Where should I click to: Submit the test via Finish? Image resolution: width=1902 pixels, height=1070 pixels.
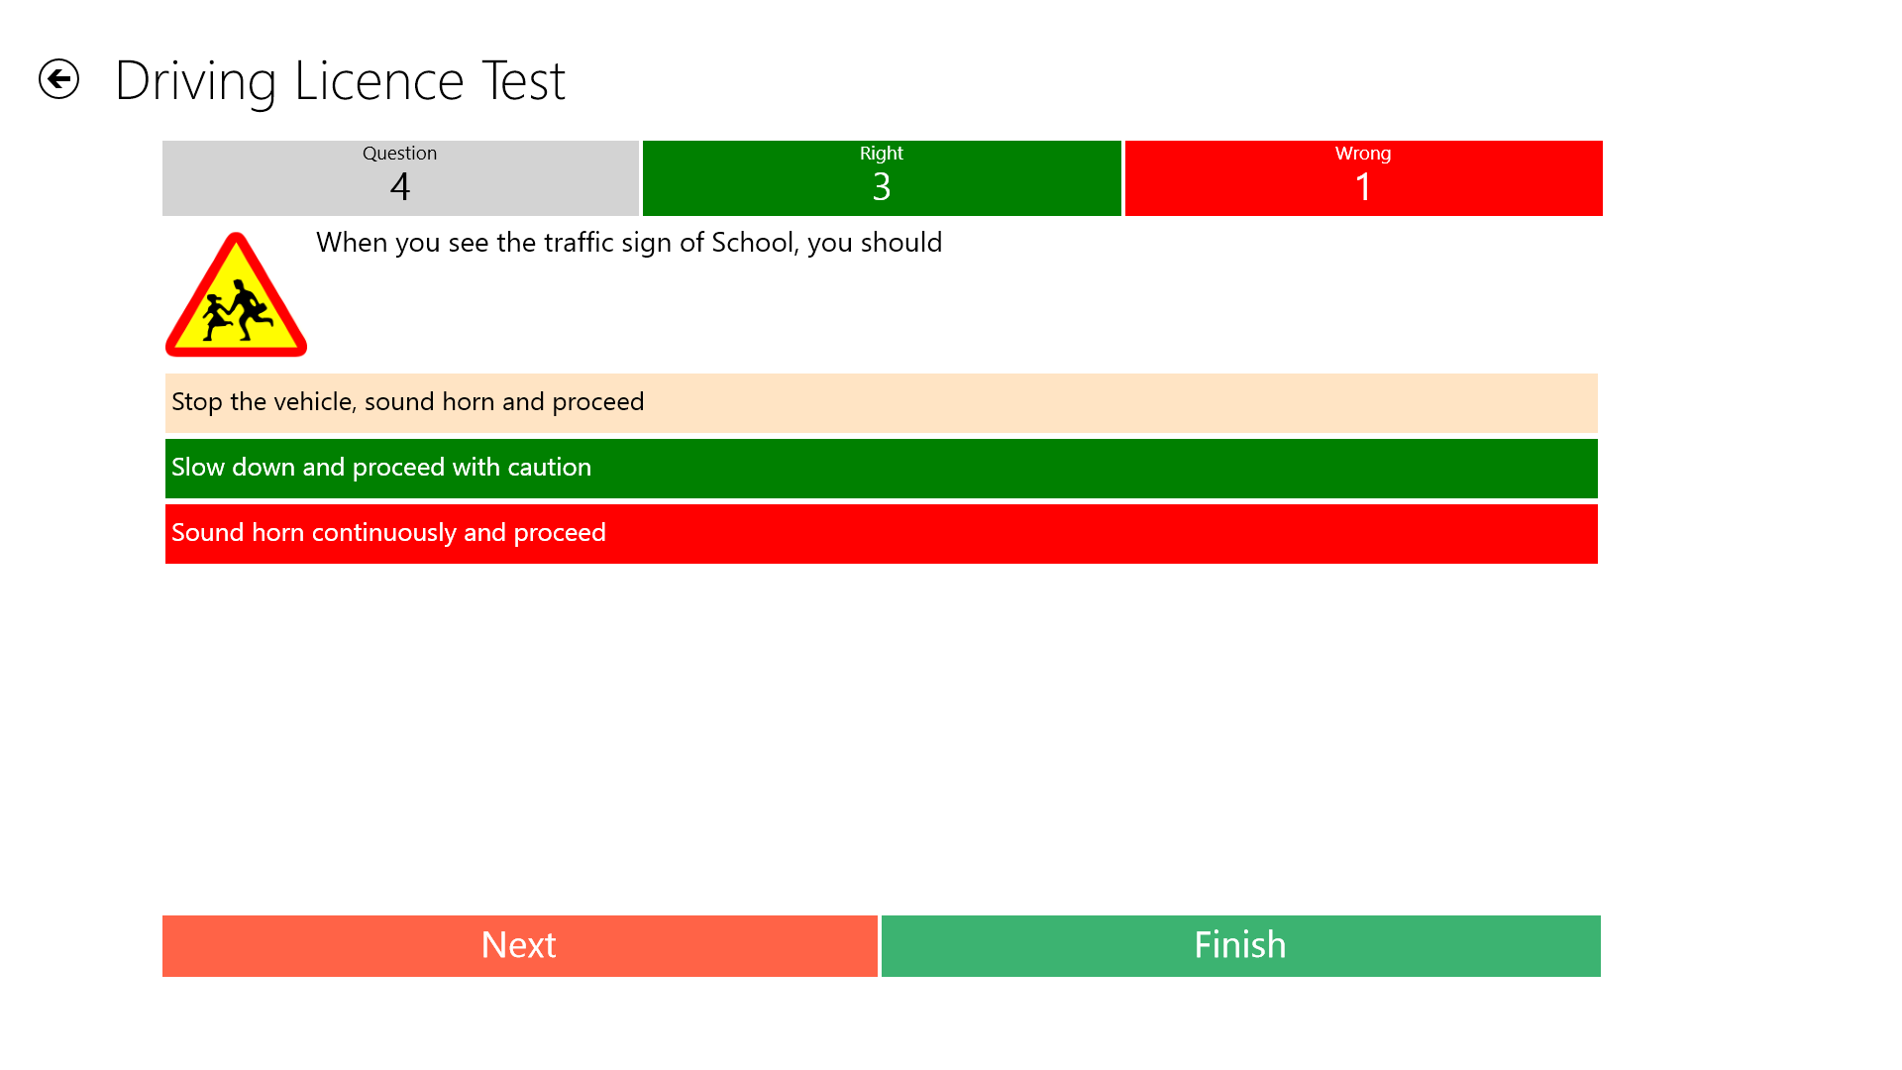click(x=1240, y=945)
